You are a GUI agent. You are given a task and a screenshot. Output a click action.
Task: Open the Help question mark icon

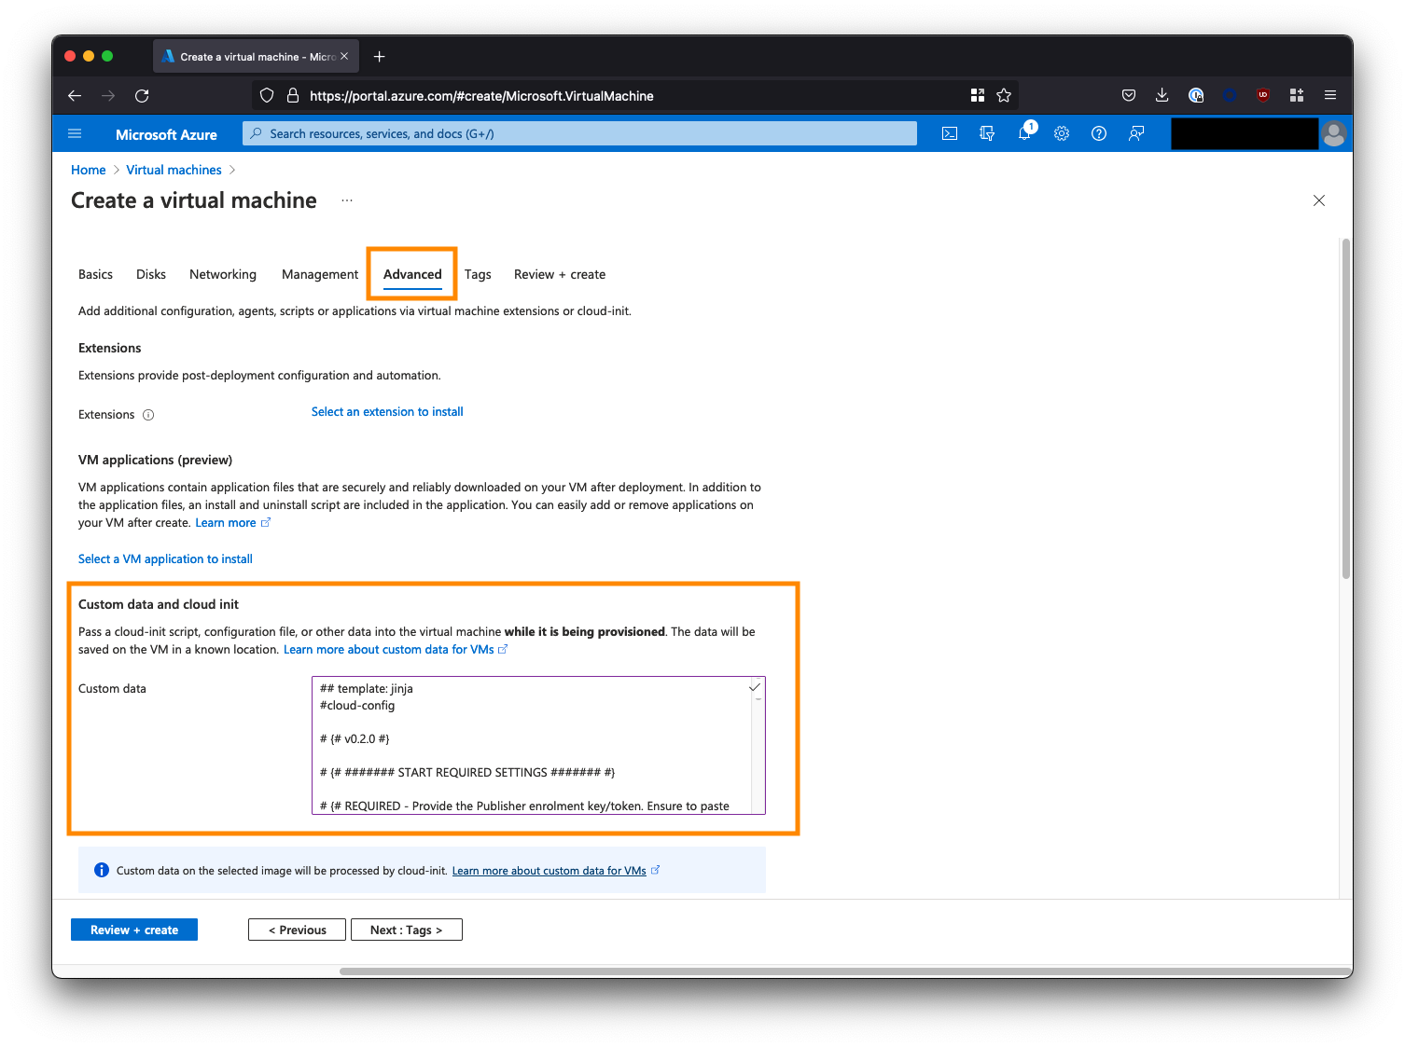pos(1099,134)
